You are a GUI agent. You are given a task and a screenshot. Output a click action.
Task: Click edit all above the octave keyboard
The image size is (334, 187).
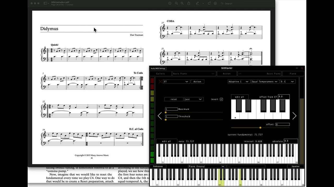pyautogui.click(x=240, y=97)
